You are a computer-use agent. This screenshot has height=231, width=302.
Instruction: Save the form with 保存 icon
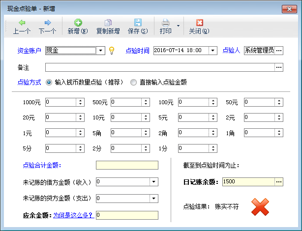coord(138,23)
